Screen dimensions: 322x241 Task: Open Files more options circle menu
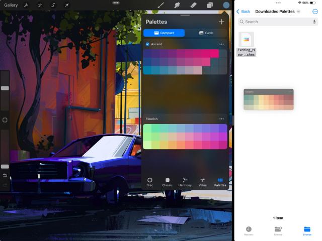tap(315, 12)
